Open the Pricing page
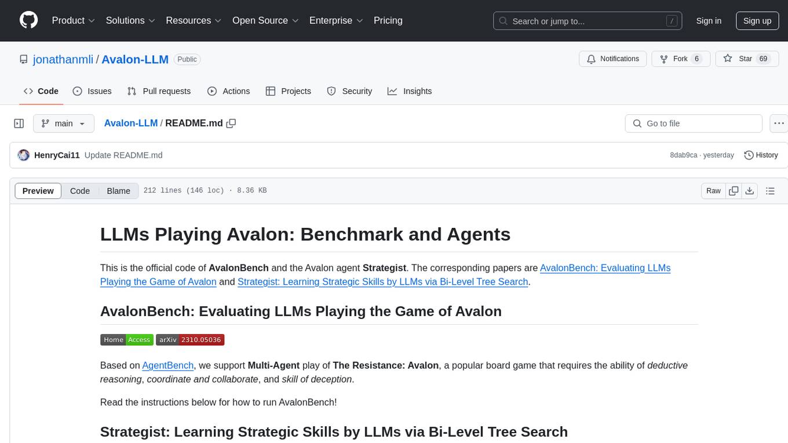788x443 pixels. (388, 20)
